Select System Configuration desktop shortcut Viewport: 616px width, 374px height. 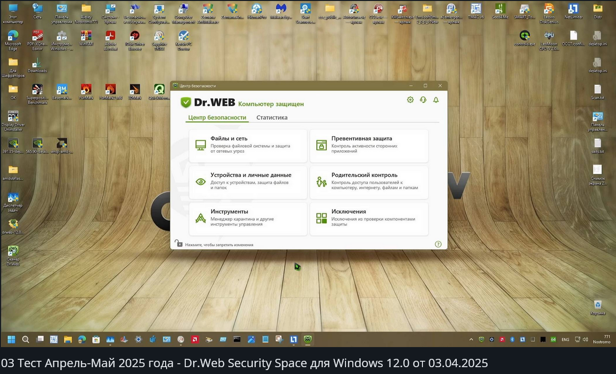(x=159, y=14)
